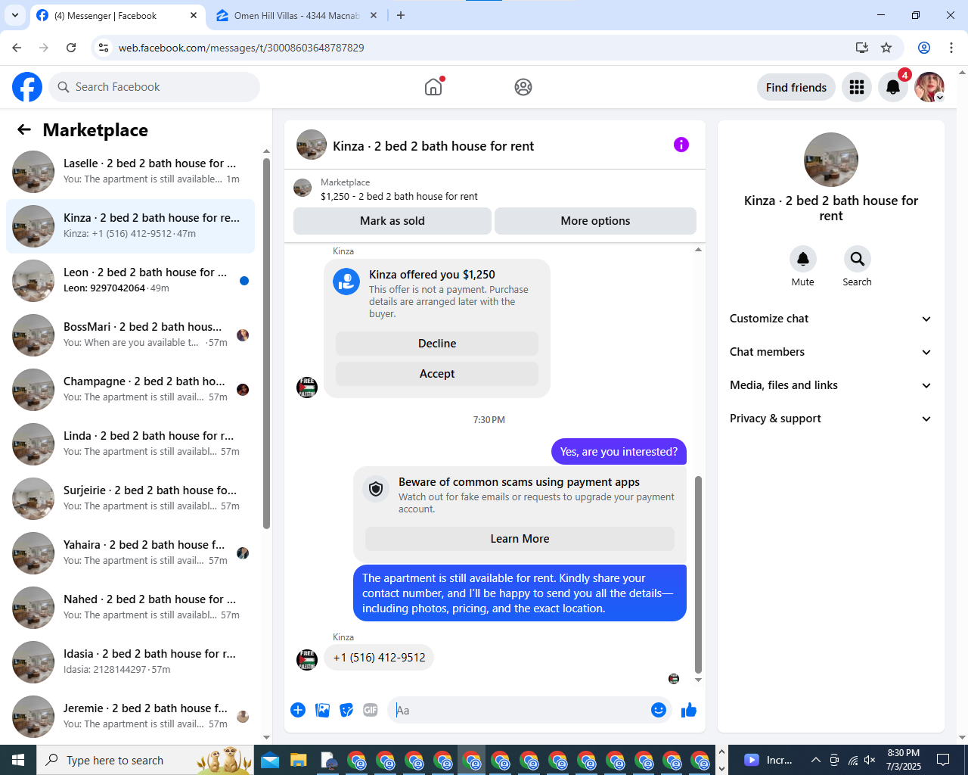
Task: Open the Laselle conversation
Action: coord(130,172)
